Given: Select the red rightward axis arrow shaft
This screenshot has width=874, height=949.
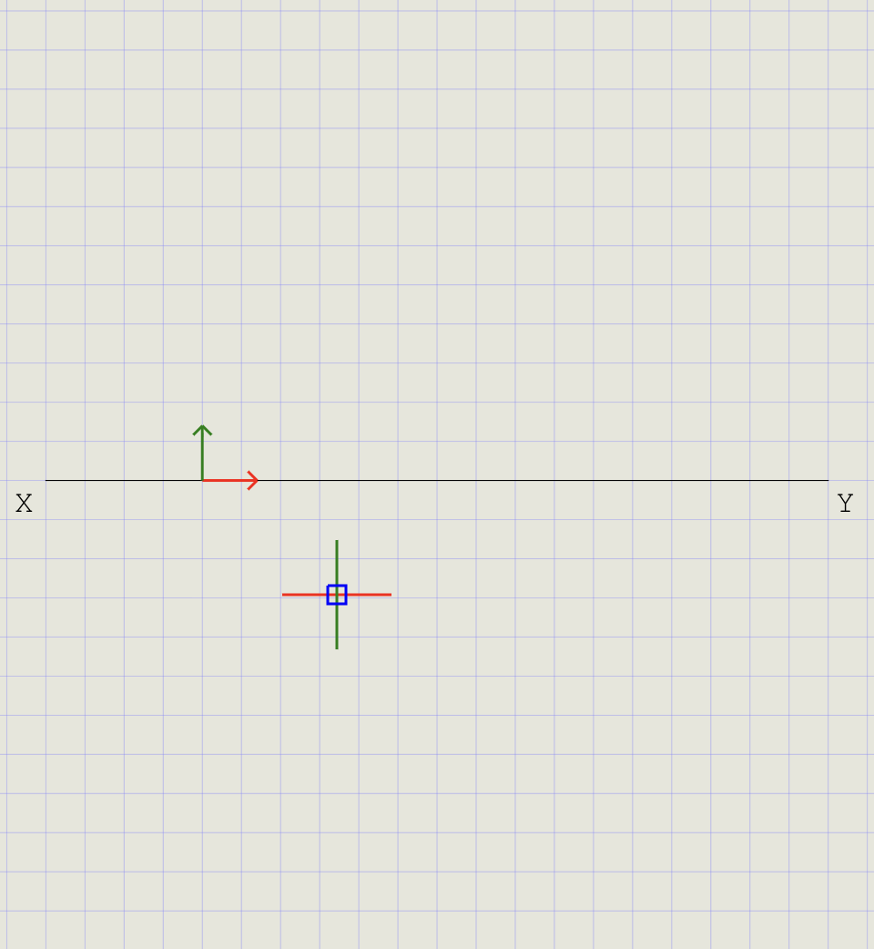Looking at the screenshot, I should tap(228, 480).
